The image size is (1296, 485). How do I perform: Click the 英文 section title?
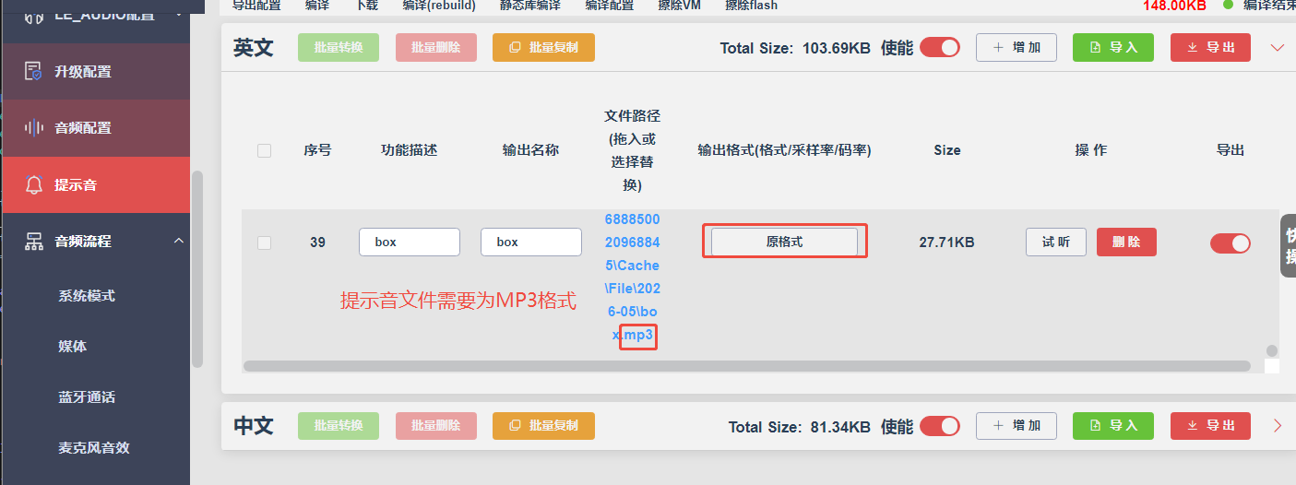(x=254, y=48)
